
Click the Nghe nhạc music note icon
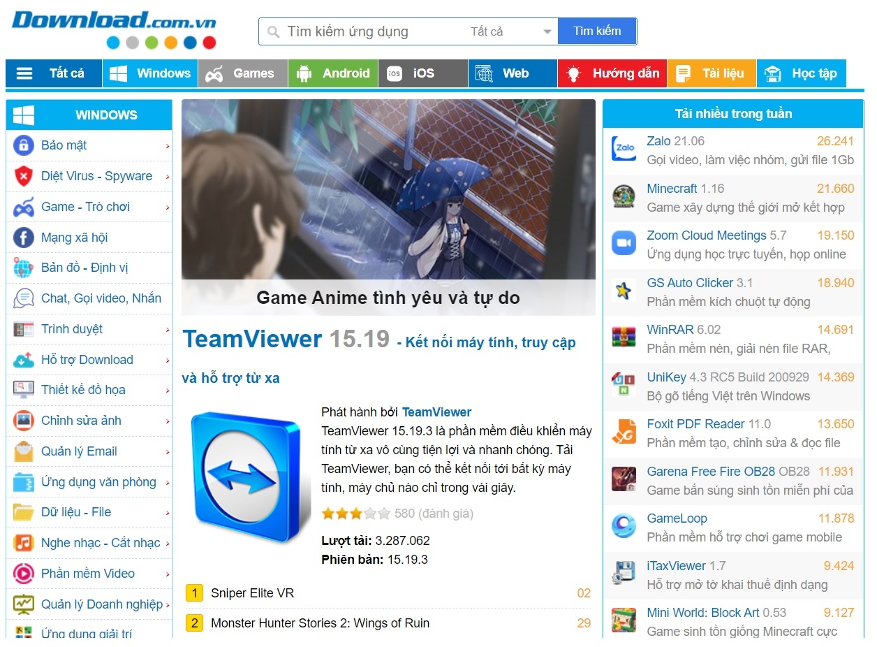point(24,543)
